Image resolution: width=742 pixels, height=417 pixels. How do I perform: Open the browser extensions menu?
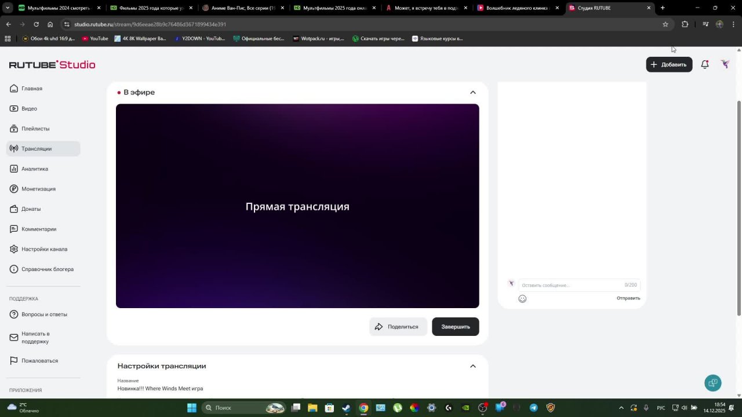click(685, 24)
